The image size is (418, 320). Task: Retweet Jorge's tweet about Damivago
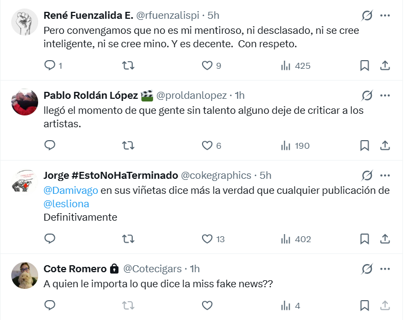click(x=128, y=238)
